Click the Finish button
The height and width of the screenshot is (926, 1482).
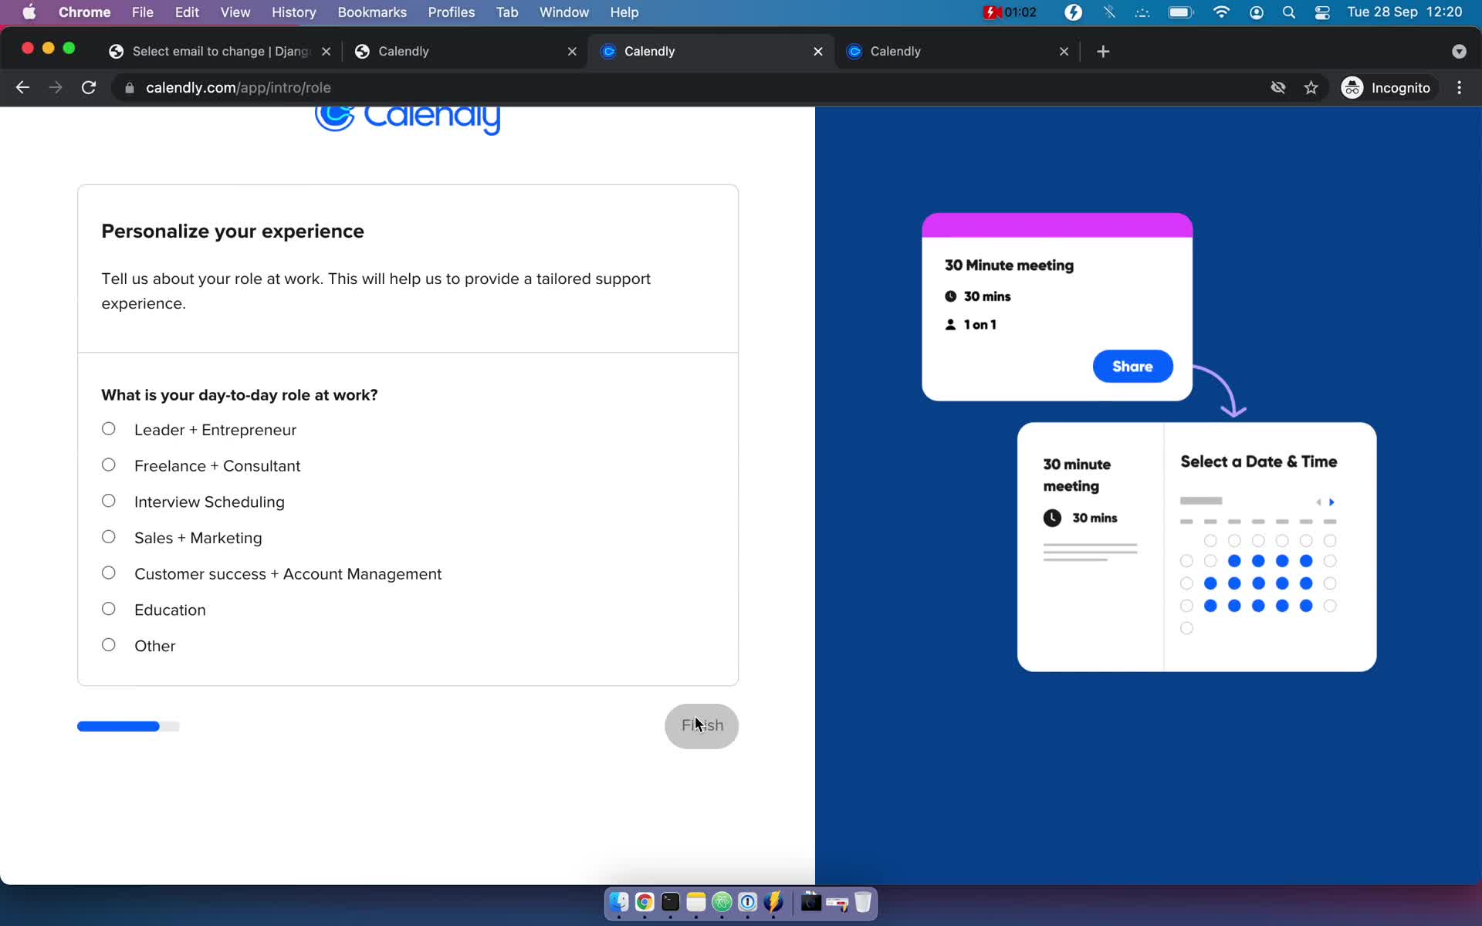click(702, 725)
